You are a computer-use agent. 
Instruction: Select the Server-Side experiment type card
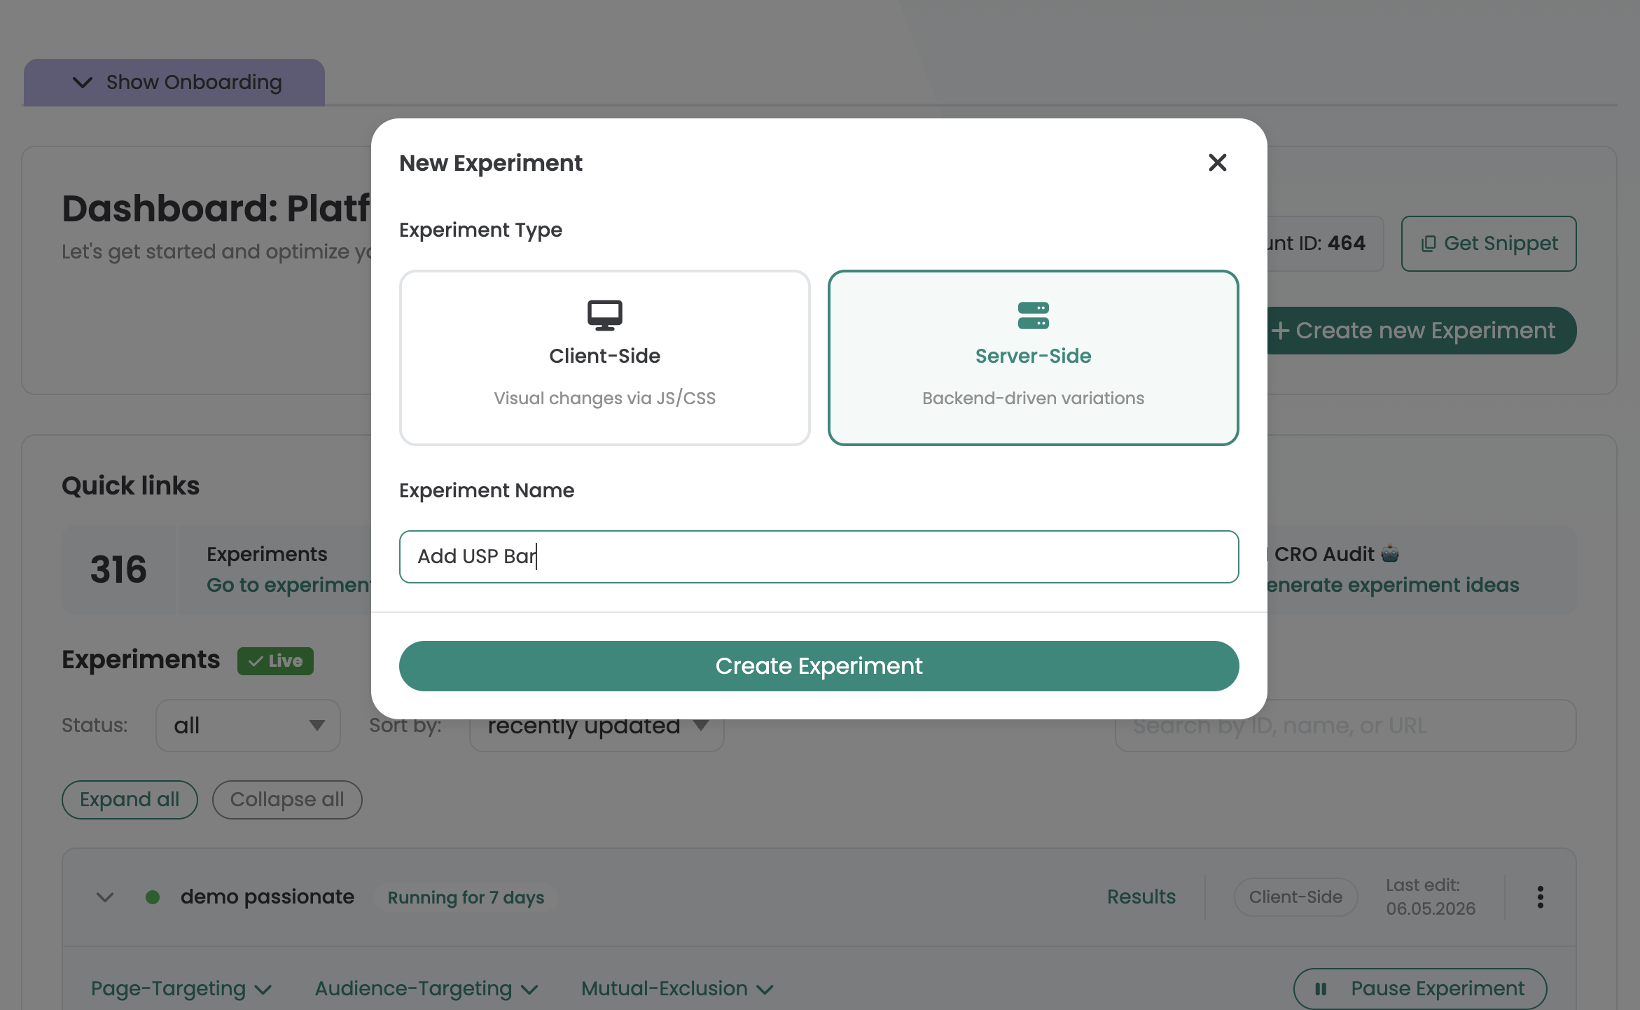point(1033,358)
